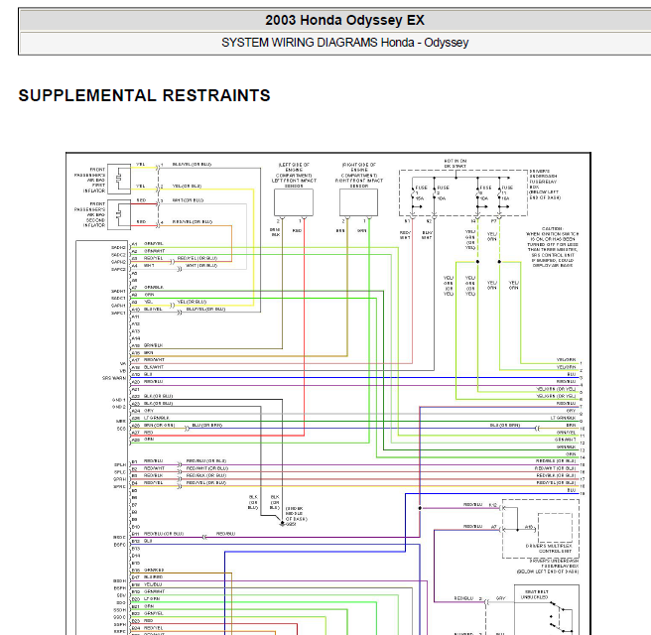This screenshot has height=635, width=651.
Task: Click pin B12 BLU wire label
Action: pos(148,541)
